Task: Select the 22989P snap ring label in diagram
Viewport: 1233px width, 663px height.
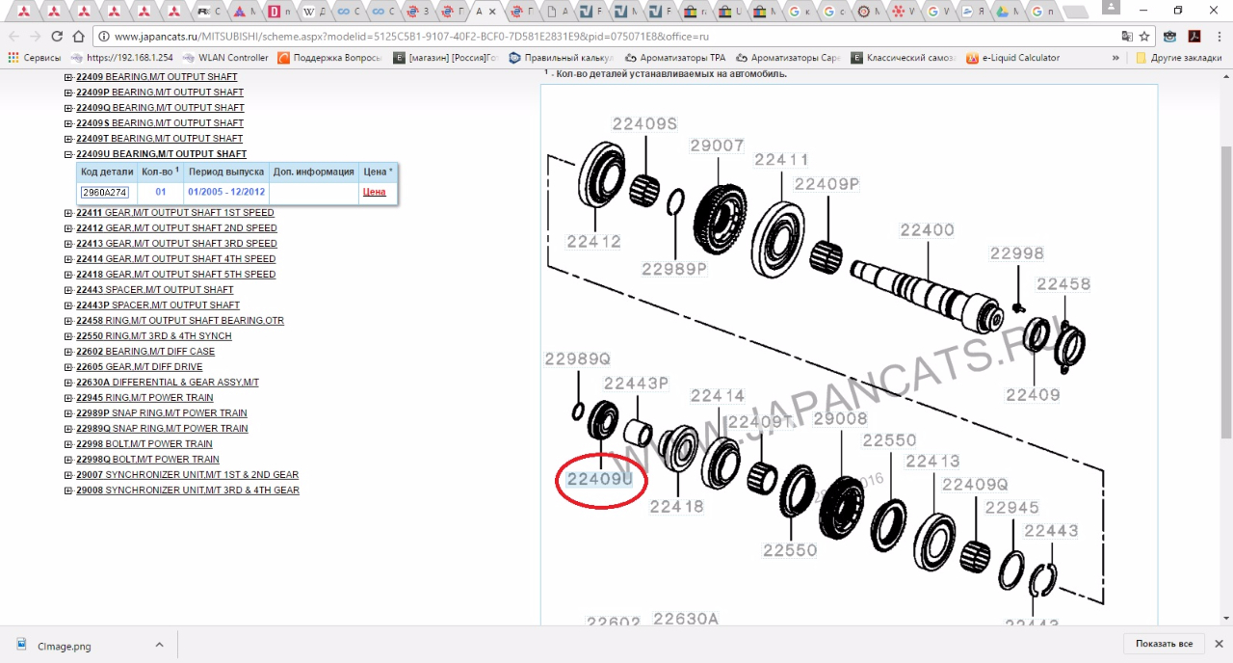Action: click(674, 269)
